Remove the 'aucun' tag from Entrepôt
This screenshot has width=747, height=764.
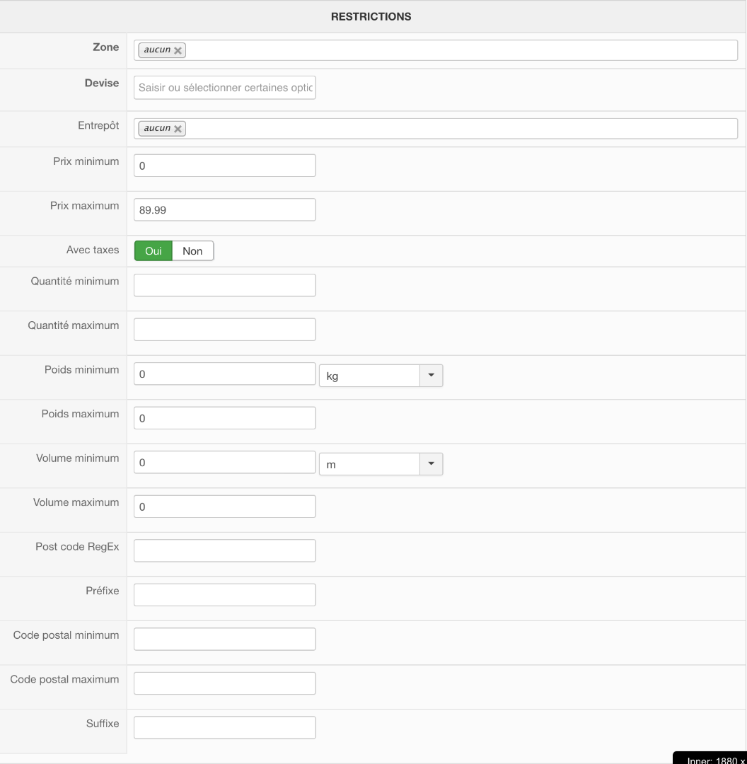[x=178, y=129]
